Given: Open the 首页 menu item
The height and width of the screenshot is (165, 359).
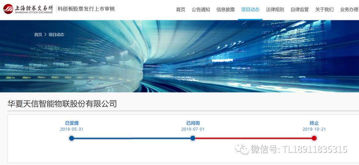Looking at the screenshot, I should (x=180, y=10).
